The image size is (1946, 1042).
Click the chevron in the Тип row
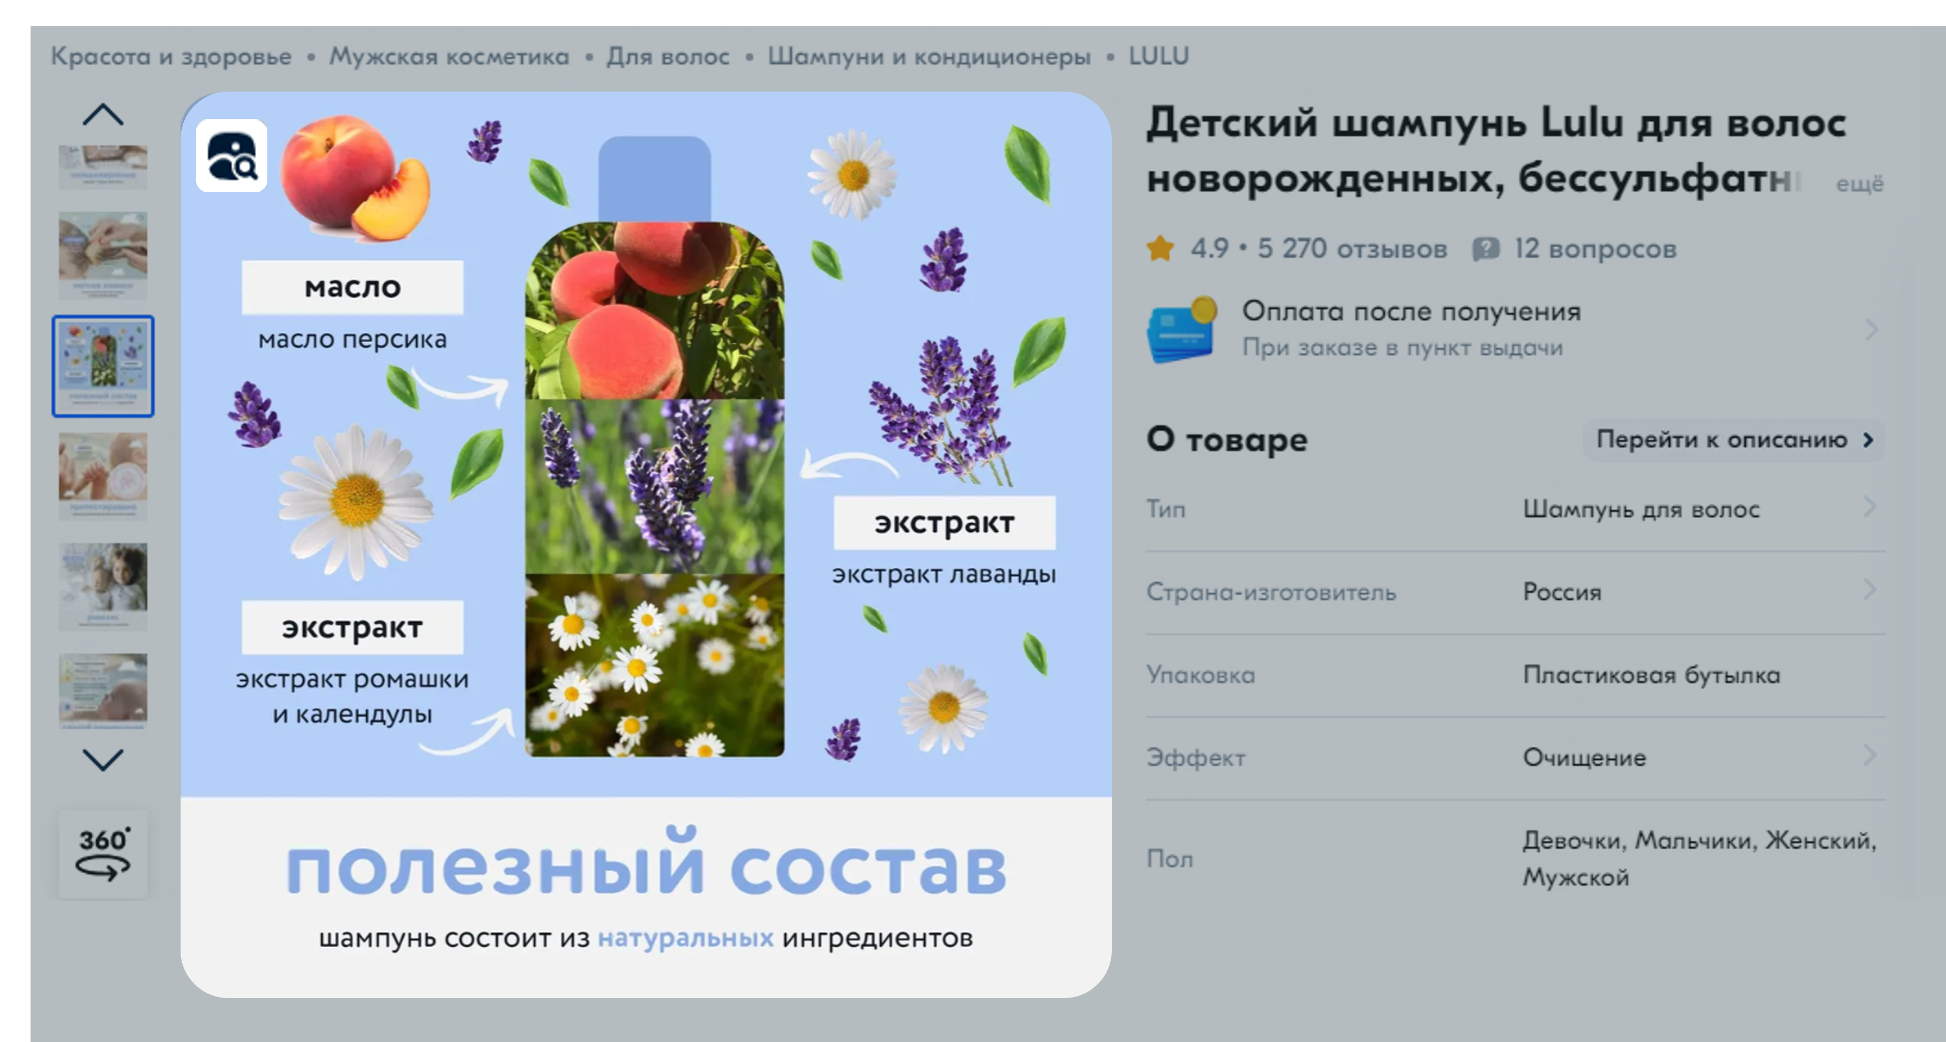(1870, 508)
